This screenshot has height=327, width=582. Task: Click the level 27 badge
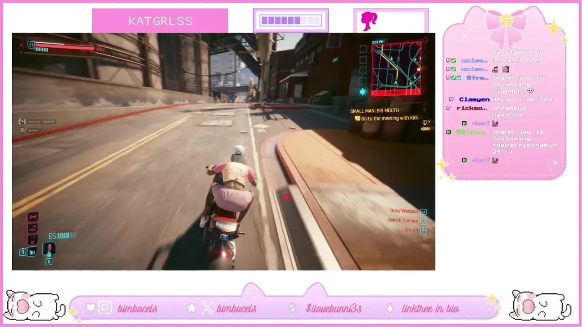tap(31, 45)
